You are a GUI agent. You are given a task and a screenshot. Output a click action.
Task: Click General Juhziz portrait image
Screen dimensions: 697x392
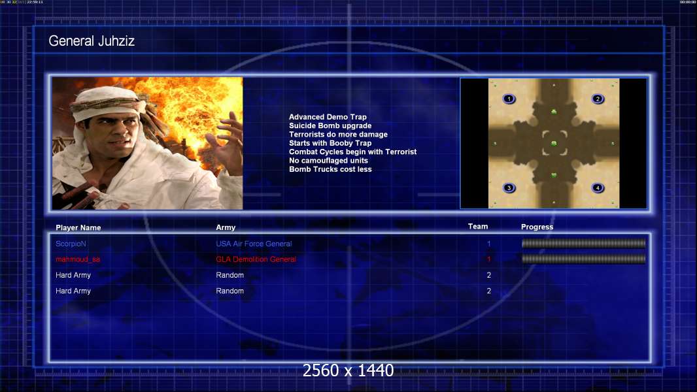tap(148, 143)
